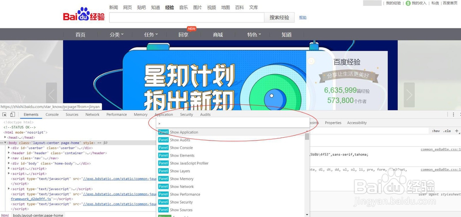
Task: Switch to the Memory tab
Action: pyautogui.click(x=141, y=114)
